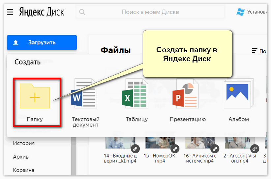Click the search magnifier icon
Screen dimensions: 271x179
[x=82, y=12]
